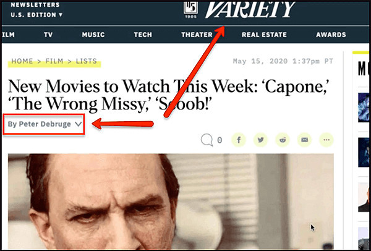The height and width of the screenshot is (251, 371).
Task: Go to the Awards section
Action: tap(331, 35)
